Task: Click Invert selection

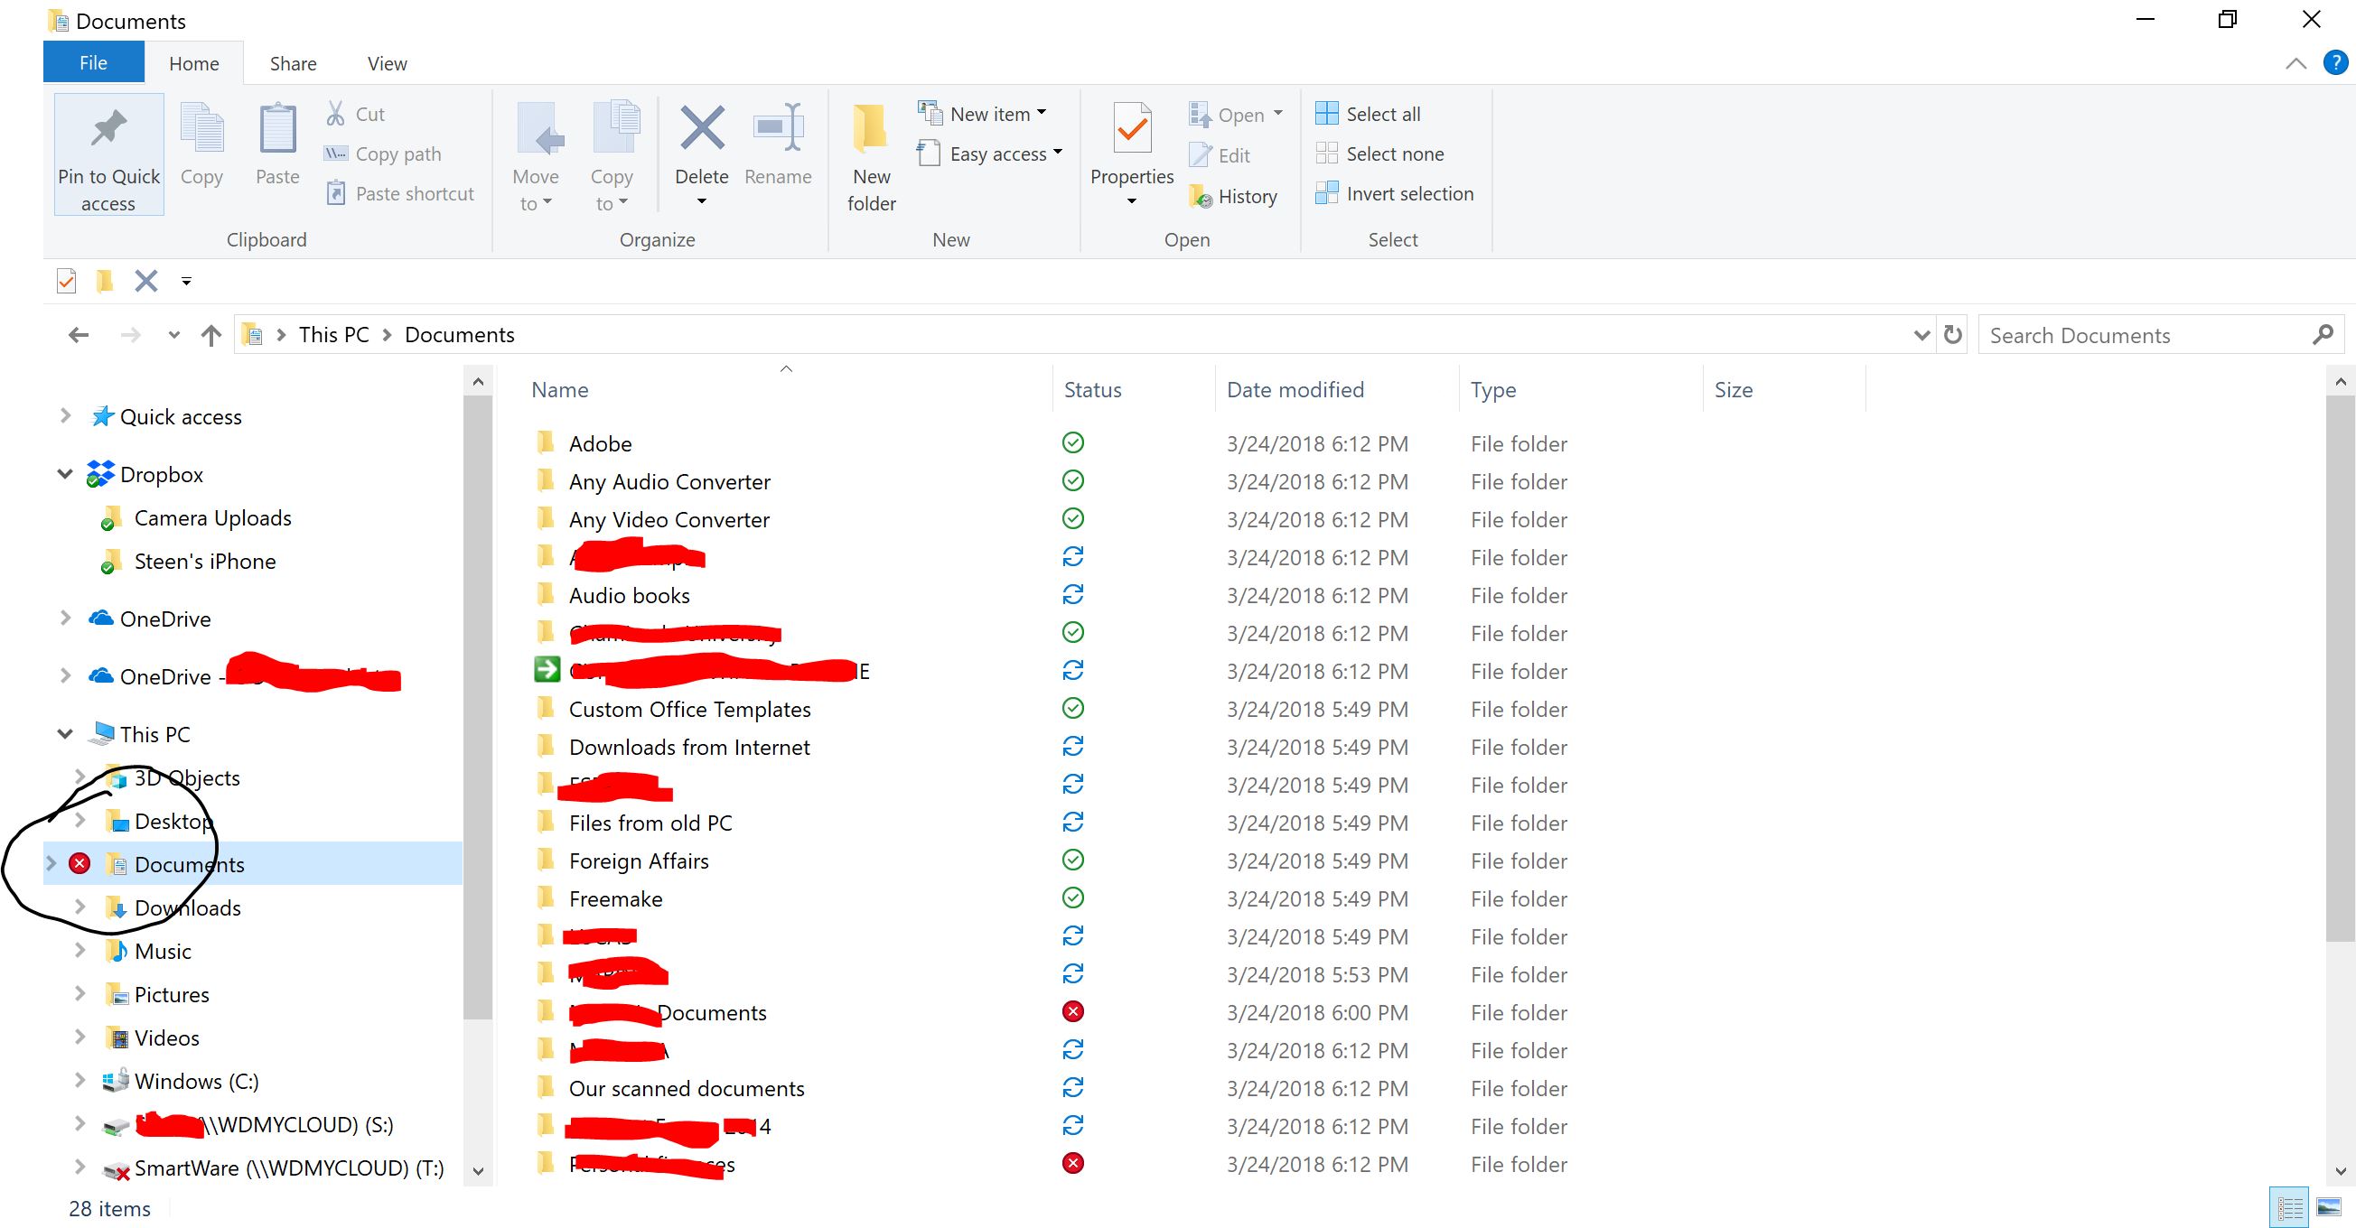Action: pos(1394,193)
